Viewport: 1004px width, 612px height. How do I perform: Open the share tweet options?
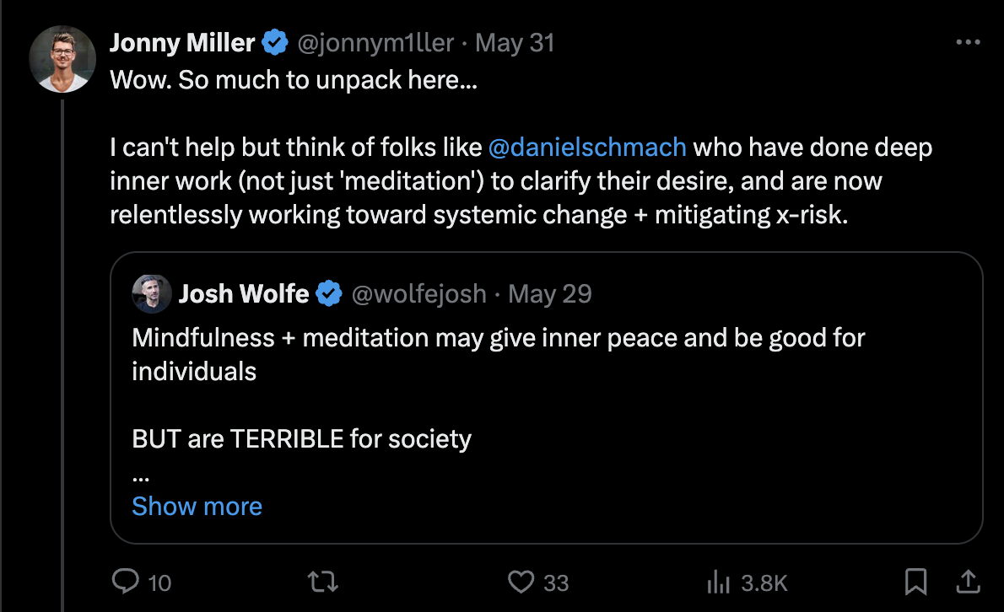[x=968, y=582]
